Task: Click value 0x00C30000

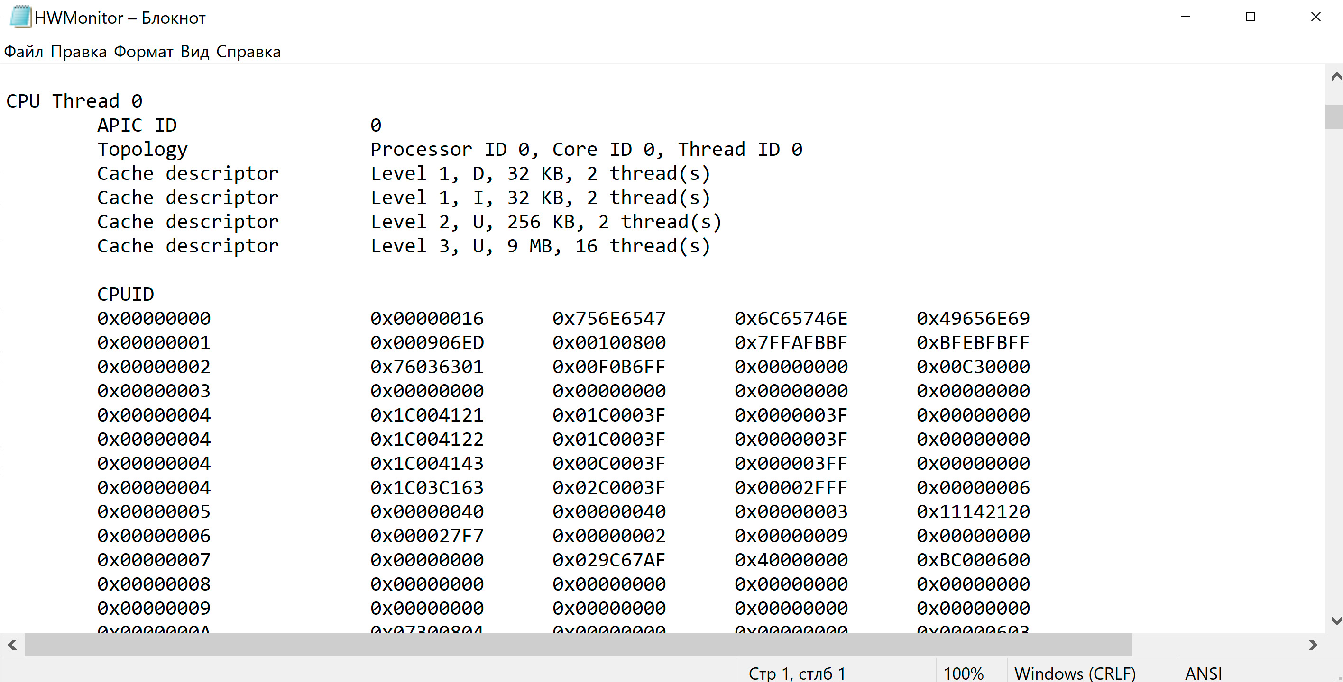Action: pyautogui.click(x=974, y=367)
